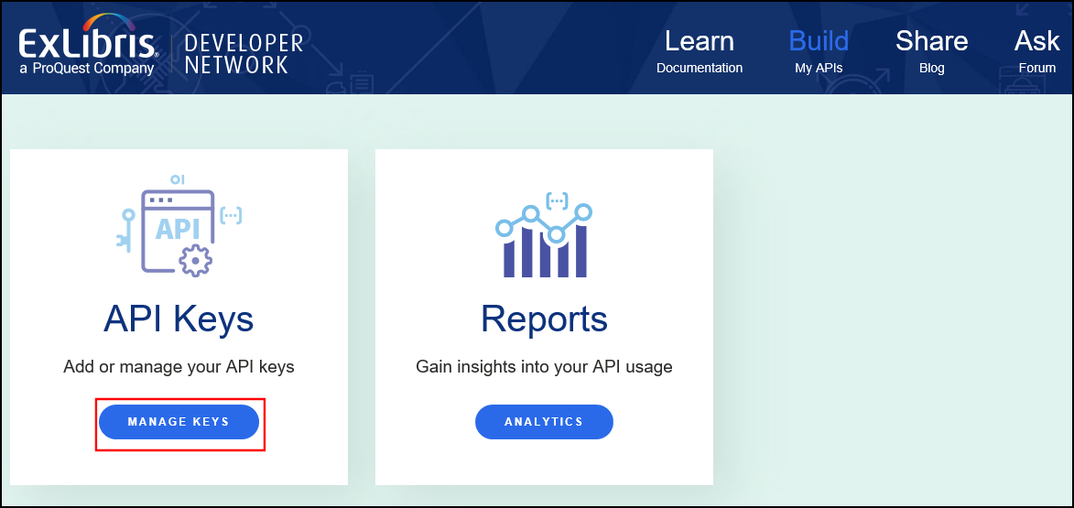
Task: Click the Analytics button
Action: click(544, 422)
